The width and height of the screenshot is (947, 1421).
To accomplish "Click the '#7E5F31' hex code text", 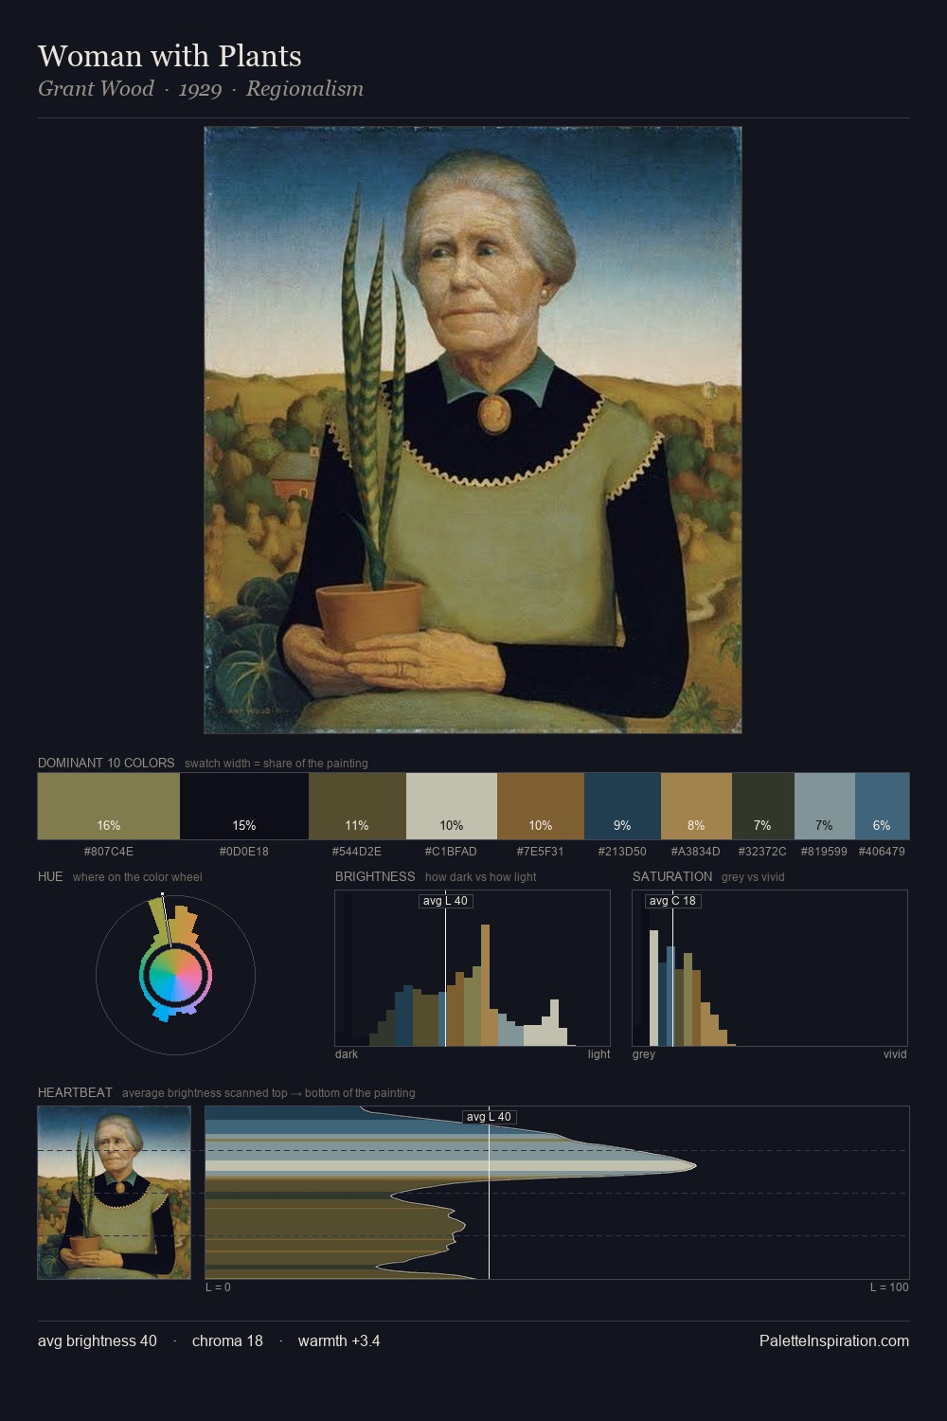I will (x=541, y=851).
